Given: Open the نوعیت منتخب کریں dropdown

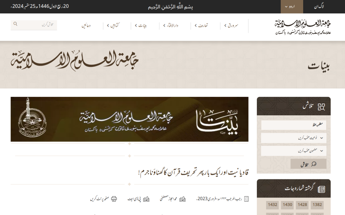Looking at the screenshot, I should (x=294, y=138).
